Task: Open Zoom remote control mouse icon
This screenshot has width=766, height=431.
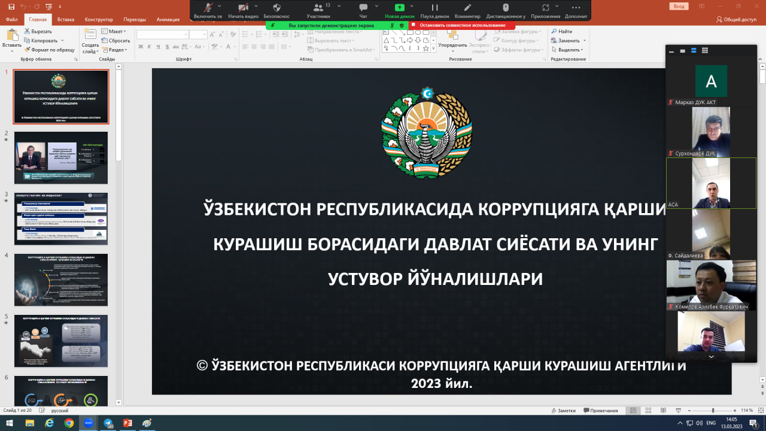Action: [506, 8]
